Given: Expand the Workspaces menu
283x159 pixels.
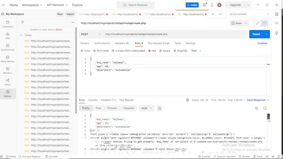Looking at the screenshot, I should pyautogui.click(x=32, y=5).
